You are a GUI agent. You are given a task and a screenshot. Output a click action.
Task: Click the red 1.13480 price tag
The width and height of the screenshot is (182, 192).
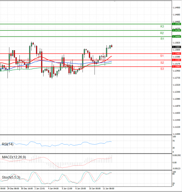[177, 54]
